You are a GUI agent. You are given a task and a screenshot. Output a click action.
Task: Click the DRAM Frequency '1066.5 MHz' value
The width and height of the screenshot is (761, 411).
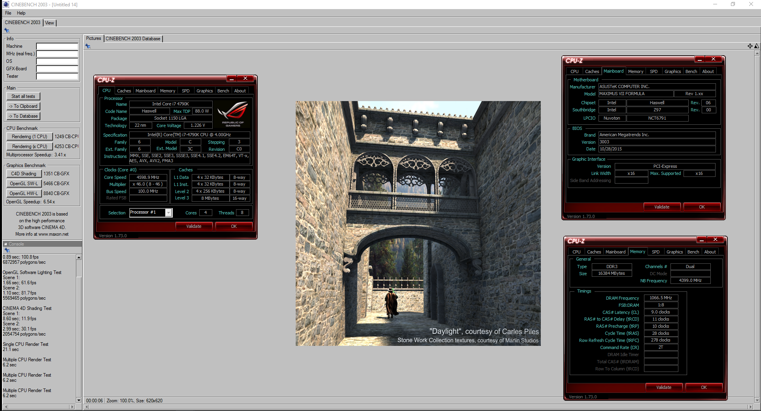661,298
